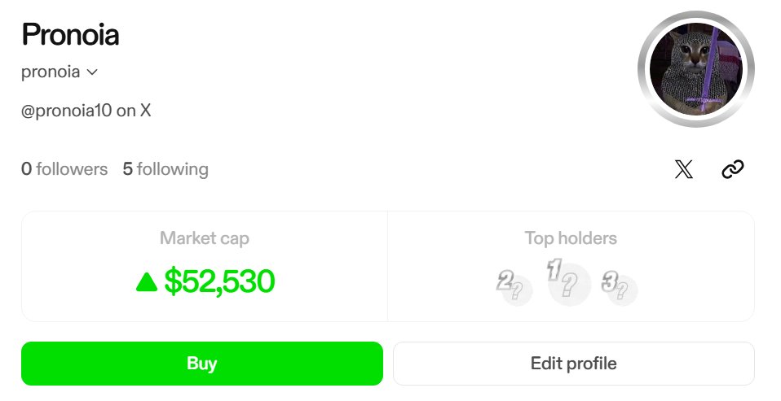Open the X (Twitter) profile icon
Viewport: 781px width, 401px height.
click(683, 169)
